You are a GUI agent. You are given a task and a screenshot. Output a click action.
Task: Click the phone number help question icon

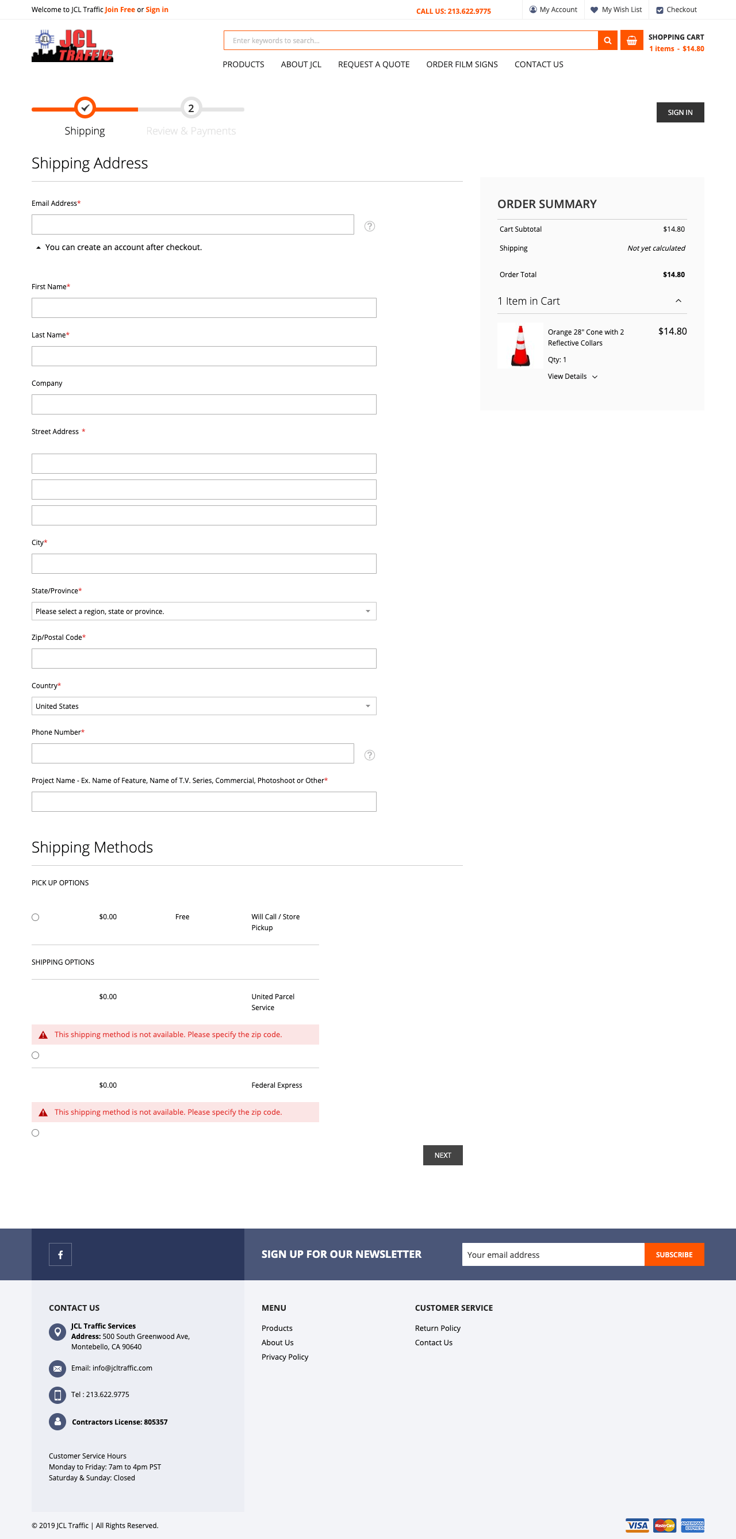369,755
